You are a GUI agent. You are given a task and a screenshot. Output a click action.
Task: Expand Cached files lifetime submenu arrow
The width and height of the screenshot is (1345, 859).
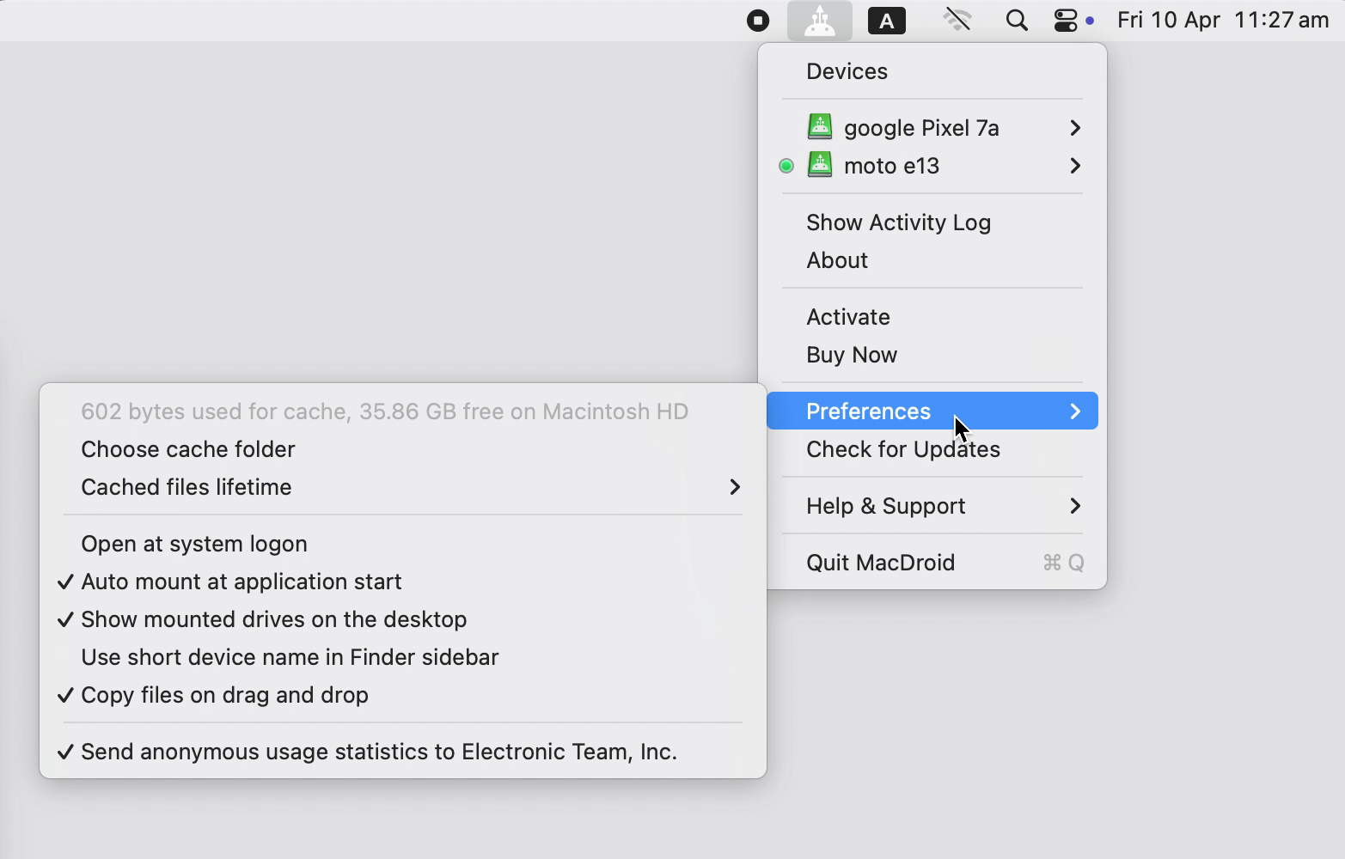735,487
